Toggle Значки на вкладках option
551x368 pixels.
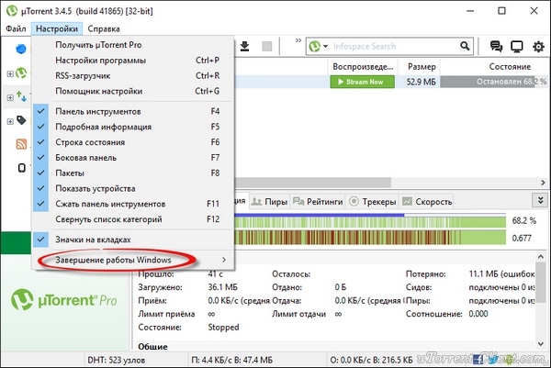pos(132,240)
